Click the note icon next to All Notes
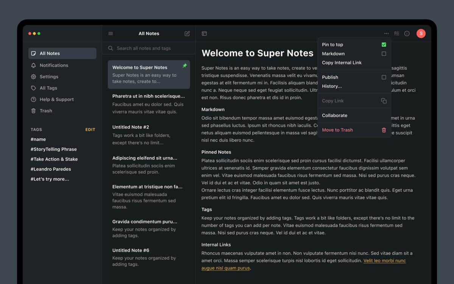Image resolution: width=454 pixels, height=284 pixels. tap(33, 53)
